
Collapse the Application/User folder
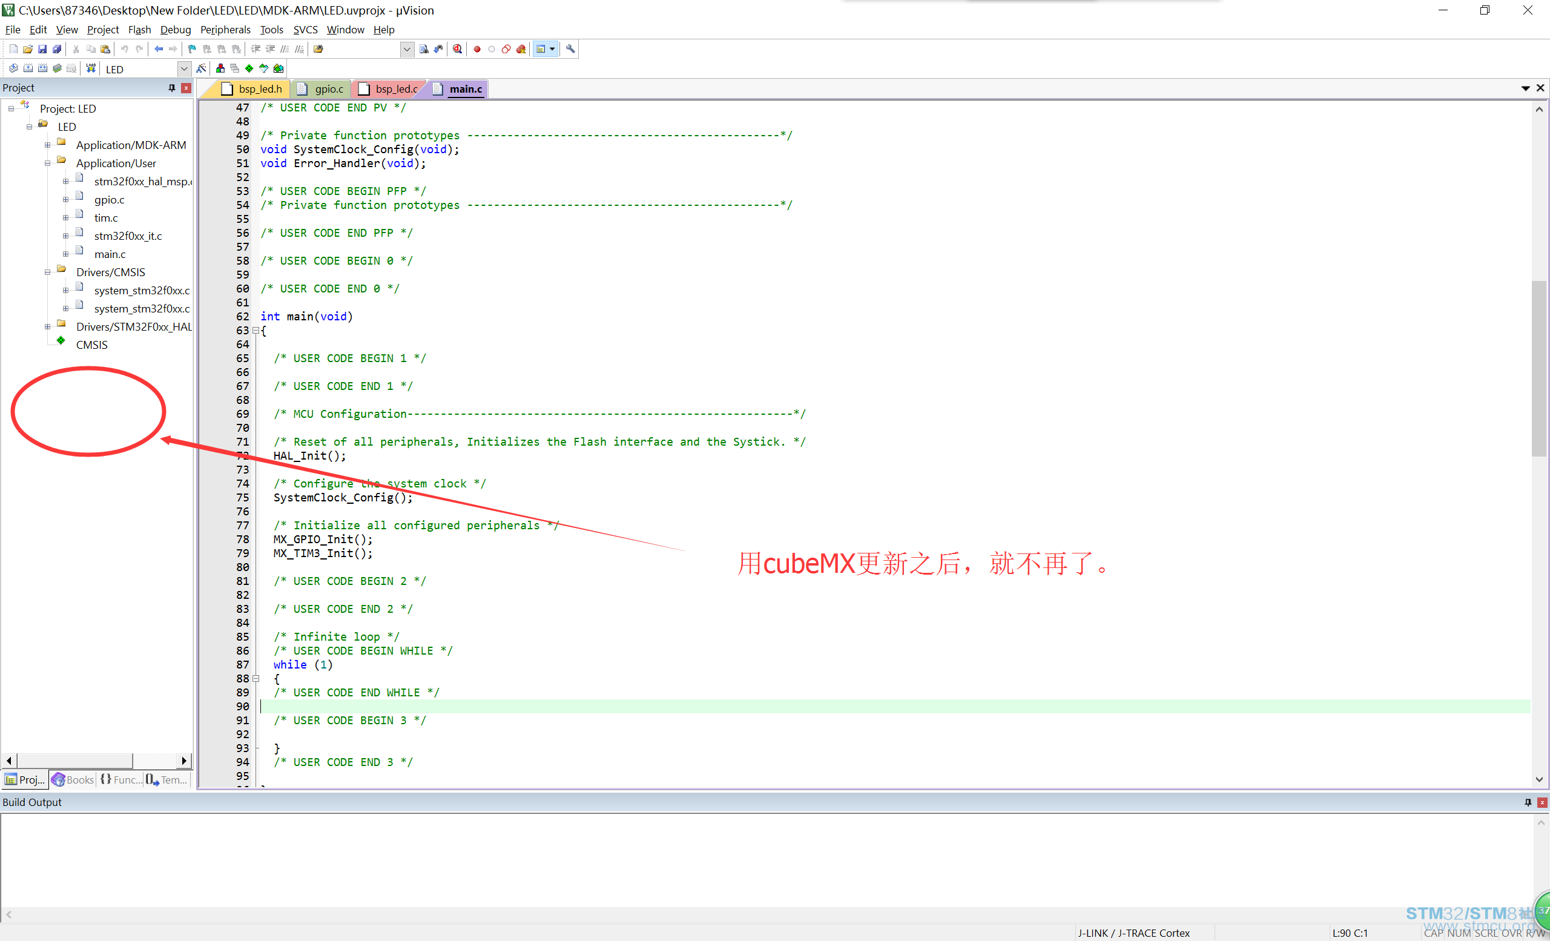[x=47, y=163]
